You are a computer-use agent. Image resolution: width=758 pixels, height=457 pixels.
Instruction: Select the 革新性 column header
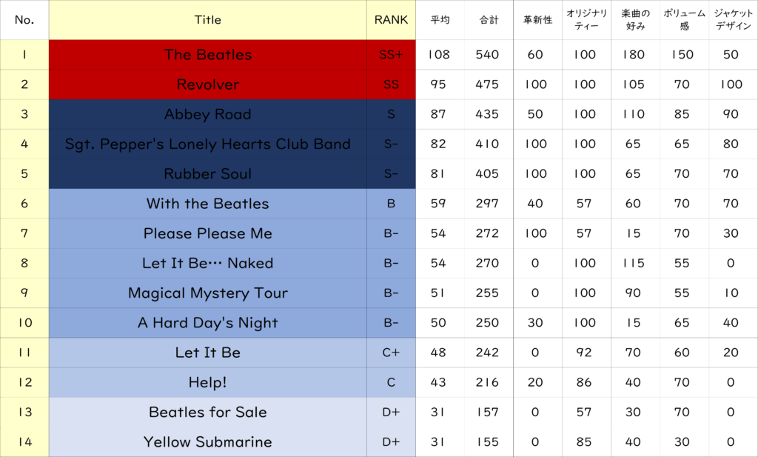(537, 20)
